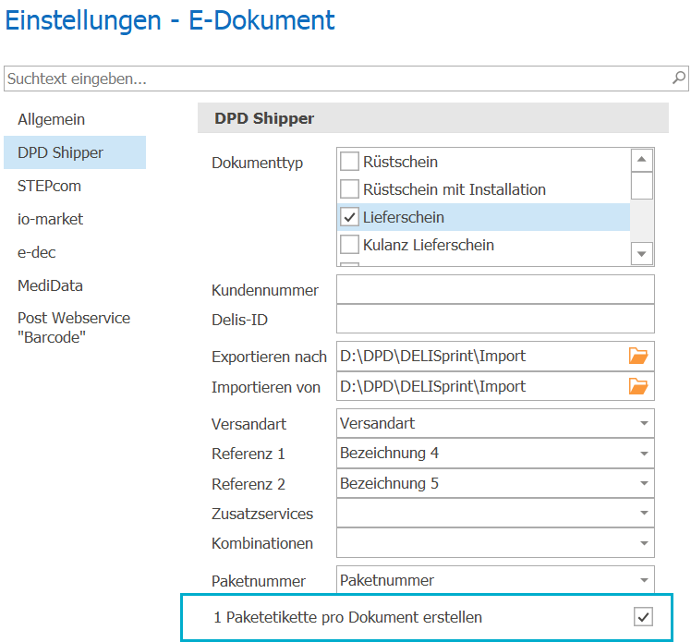This screenshot has width=691, height=642.
Task: Click the DPD Shipper section header
Action: click(433, 118)
